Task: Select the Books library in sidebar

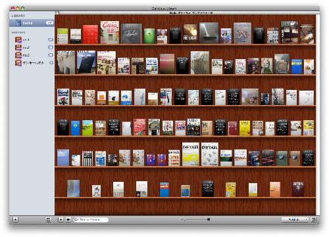Action: pyautogui.click(x=32, y=23)
